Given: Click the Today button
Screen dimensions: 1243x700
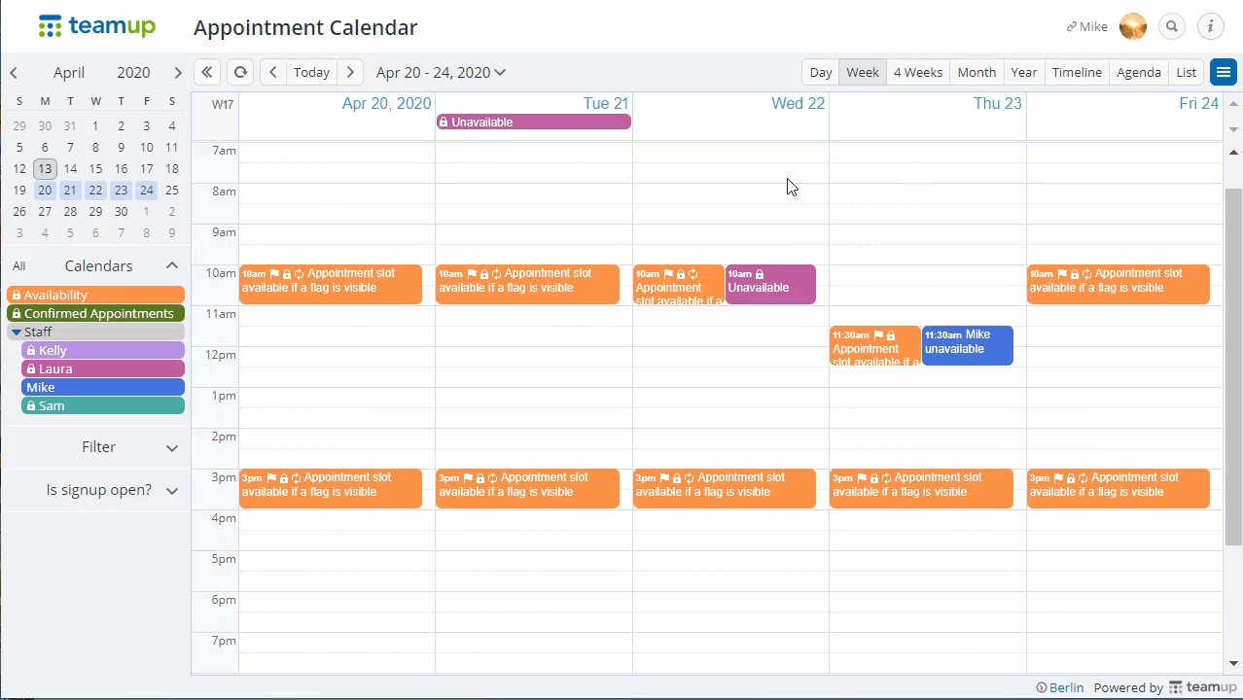Looking at the screenshot, I should pos(311,72).
